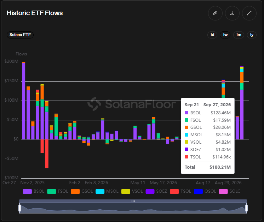The width and height of the screenshot is (264, 222).
Task: Click the largest negative red TSOL bar
Action: [x=47, y=154]
